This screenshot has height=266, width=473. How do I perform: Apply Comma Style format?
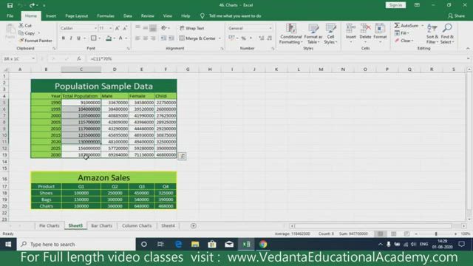tap(251, 38)
